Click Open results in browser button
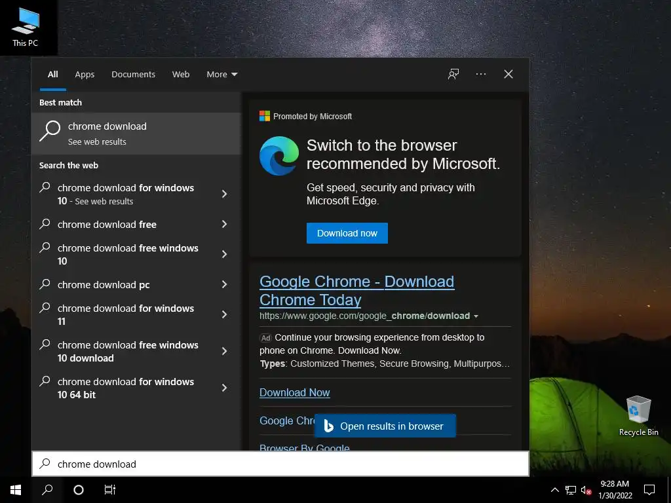The height and width of the screenshot is (503, 671). point(385,426)
